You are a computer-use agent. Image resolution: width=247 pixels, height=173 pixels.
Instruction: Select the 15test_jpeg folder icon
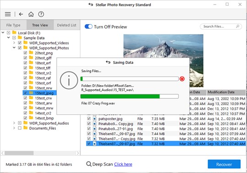tap(31, 93)
